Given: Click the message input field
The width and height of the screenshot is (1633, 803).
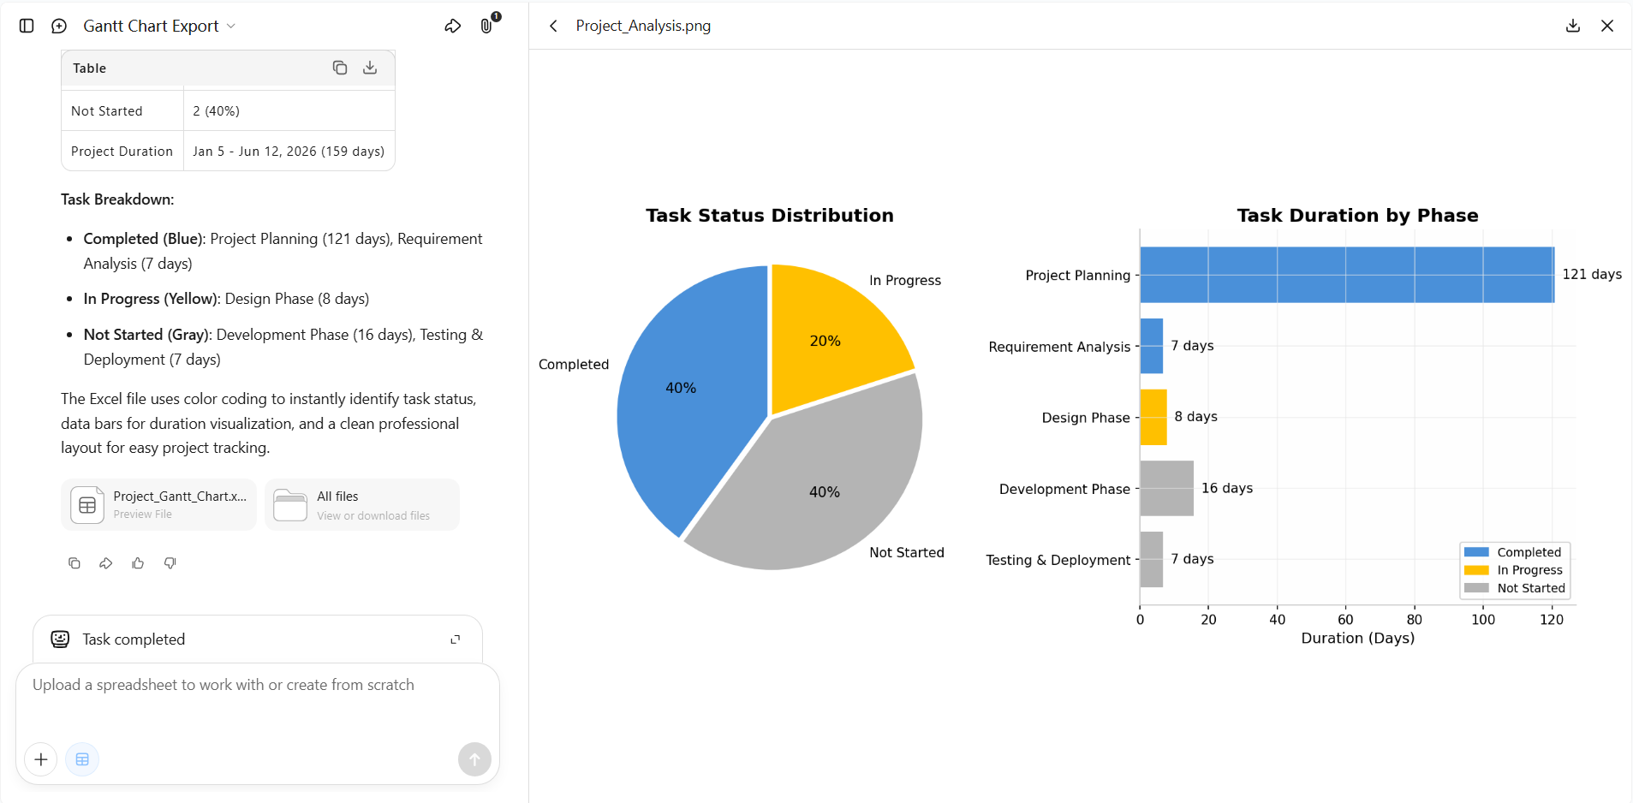Looking at the screenshot, I should click(x=257, y=700).
